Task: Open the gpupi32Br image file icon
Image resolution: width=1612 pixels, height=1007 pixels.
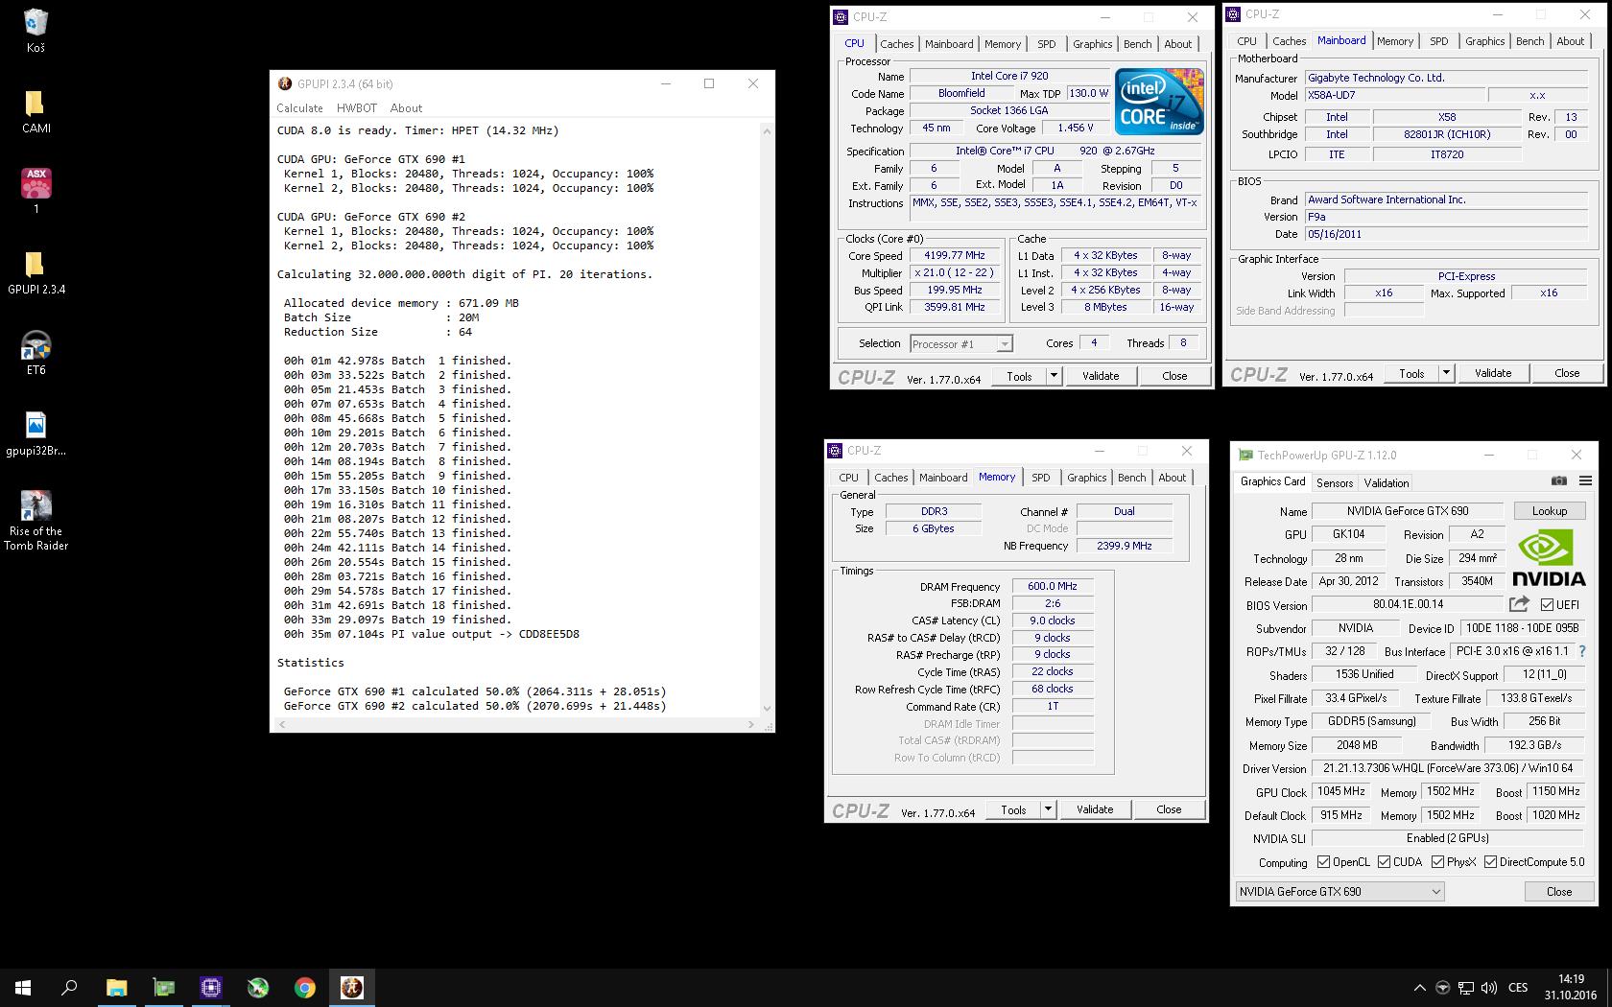Action: tap(36, 433)
